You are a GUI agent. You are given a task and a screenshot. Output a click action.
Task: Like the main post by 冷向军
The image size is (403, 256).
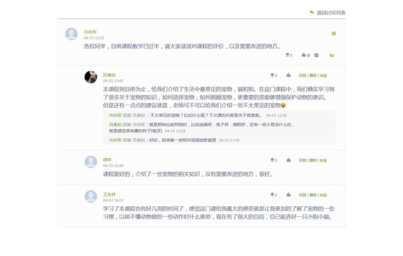(x=303, y=55)
